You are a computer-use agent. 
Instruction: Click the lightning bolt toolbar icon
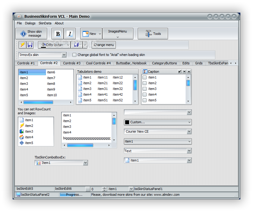(22, 45)
